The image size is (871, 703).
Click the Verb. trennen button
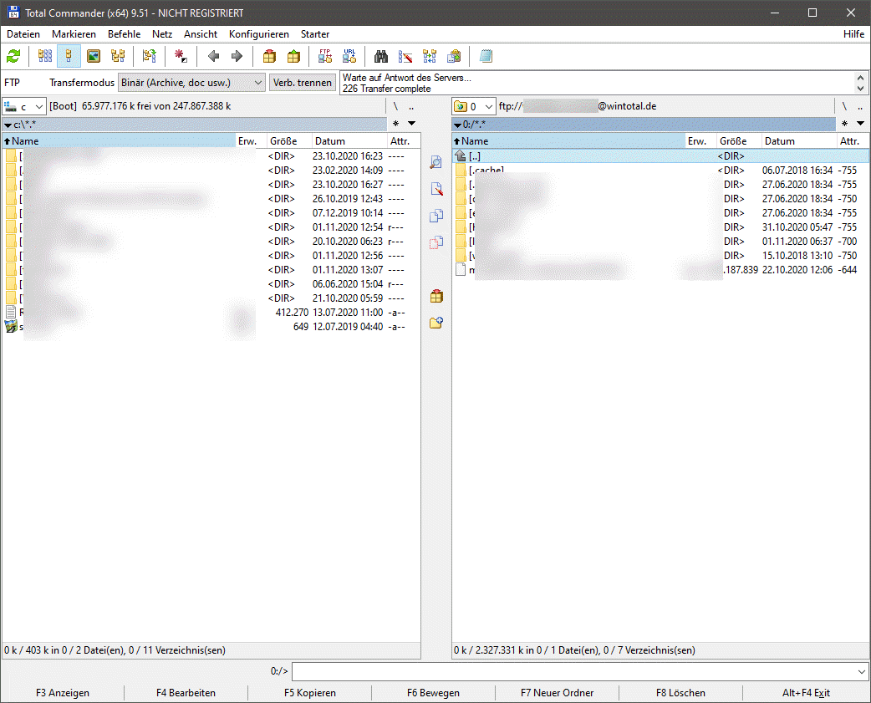pyautogui.click(x=303, y=83)
